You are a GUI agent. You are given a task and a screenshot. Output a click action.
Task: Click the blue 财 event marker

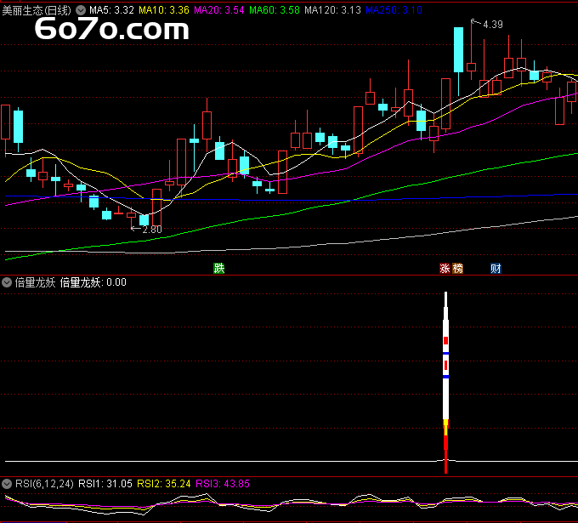pyautogui.click(x=496, y=268)
